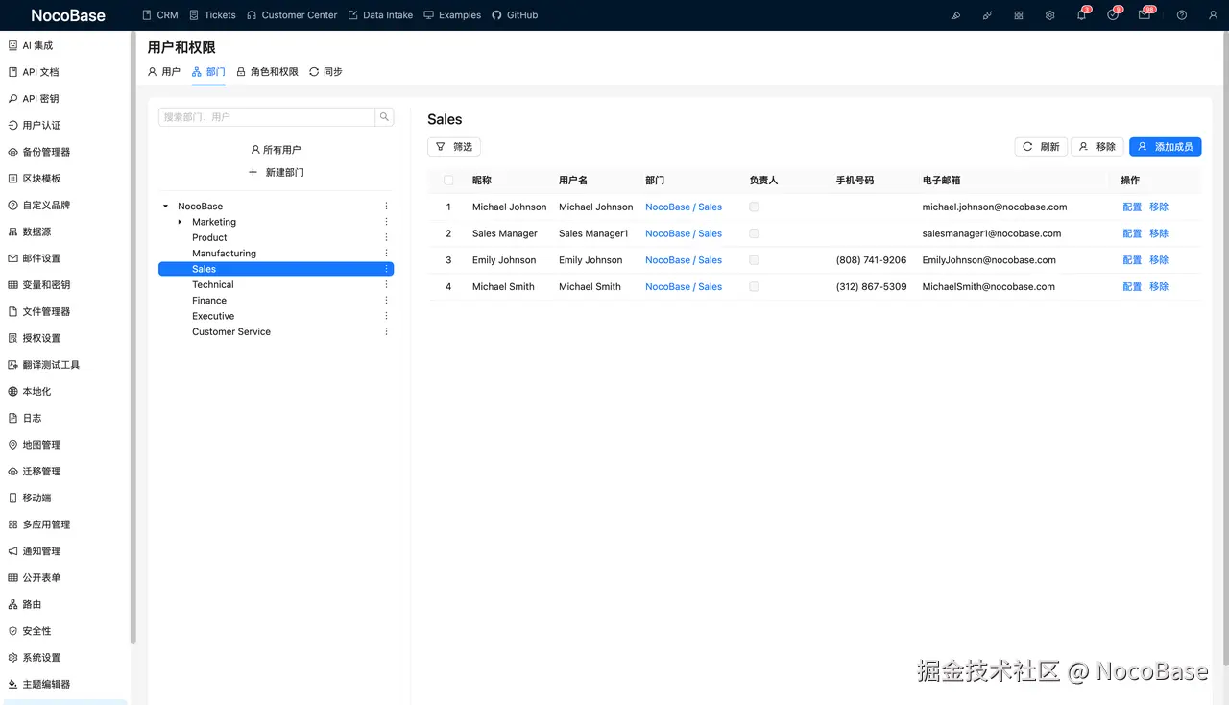
Task: Click phone number (808) 741-9206
Action: click(x=871, y=260)
